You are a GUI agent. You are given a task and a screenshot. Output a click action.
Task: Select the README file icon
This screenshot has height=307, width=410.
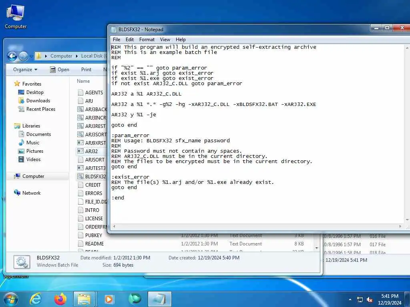(80, 243)
